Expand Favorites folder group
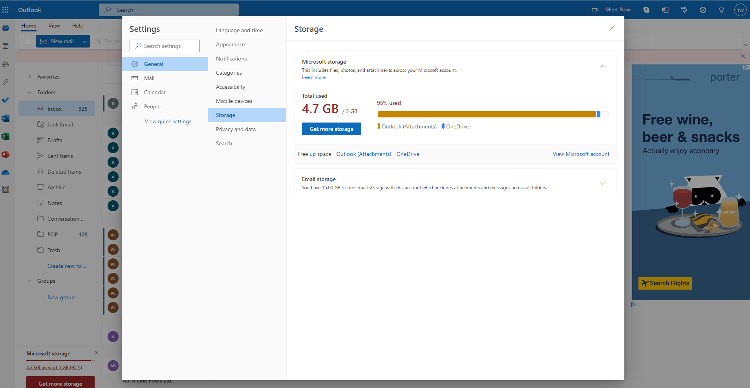The image size is (750, 388). [29, 77]
